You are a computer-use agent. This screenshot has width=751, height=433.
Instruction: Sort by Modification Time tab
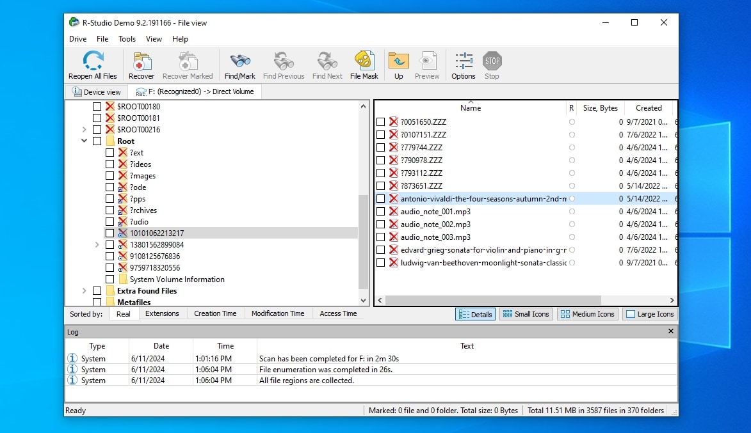click(x=278, y=313)
